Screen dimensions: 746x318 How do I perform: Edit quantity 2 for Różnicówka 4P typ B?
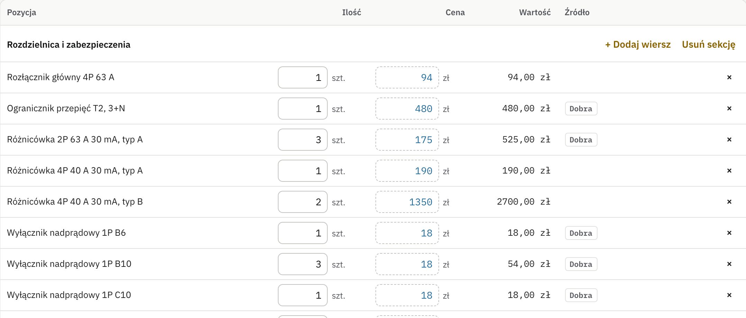coord(303,202)
